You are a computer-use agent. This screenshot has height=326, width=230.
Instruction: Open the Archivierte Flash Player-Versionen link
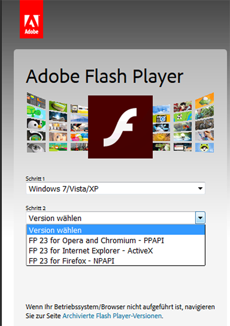click(112, 316)
